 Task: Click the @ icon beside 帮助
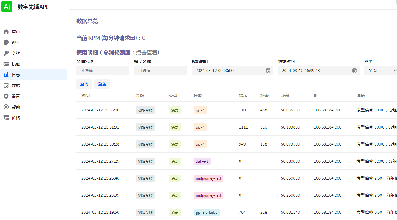(x=6, y=107)
